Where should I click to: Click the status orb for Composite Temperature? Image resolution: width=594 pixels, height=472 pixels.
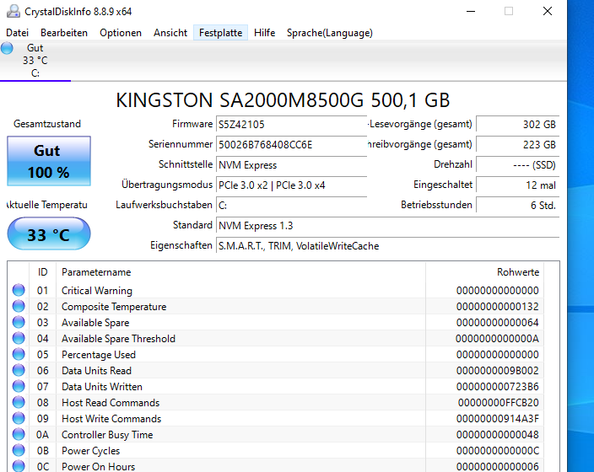19,306
